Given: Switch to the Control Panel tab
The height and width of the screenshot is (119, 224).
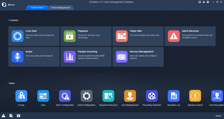Looking at the screenshot, I should pyautogui.click(x=37, y=7).
